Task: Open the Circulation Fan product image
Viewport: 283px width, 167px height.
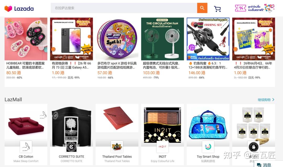Action: [x=162, y=39]
